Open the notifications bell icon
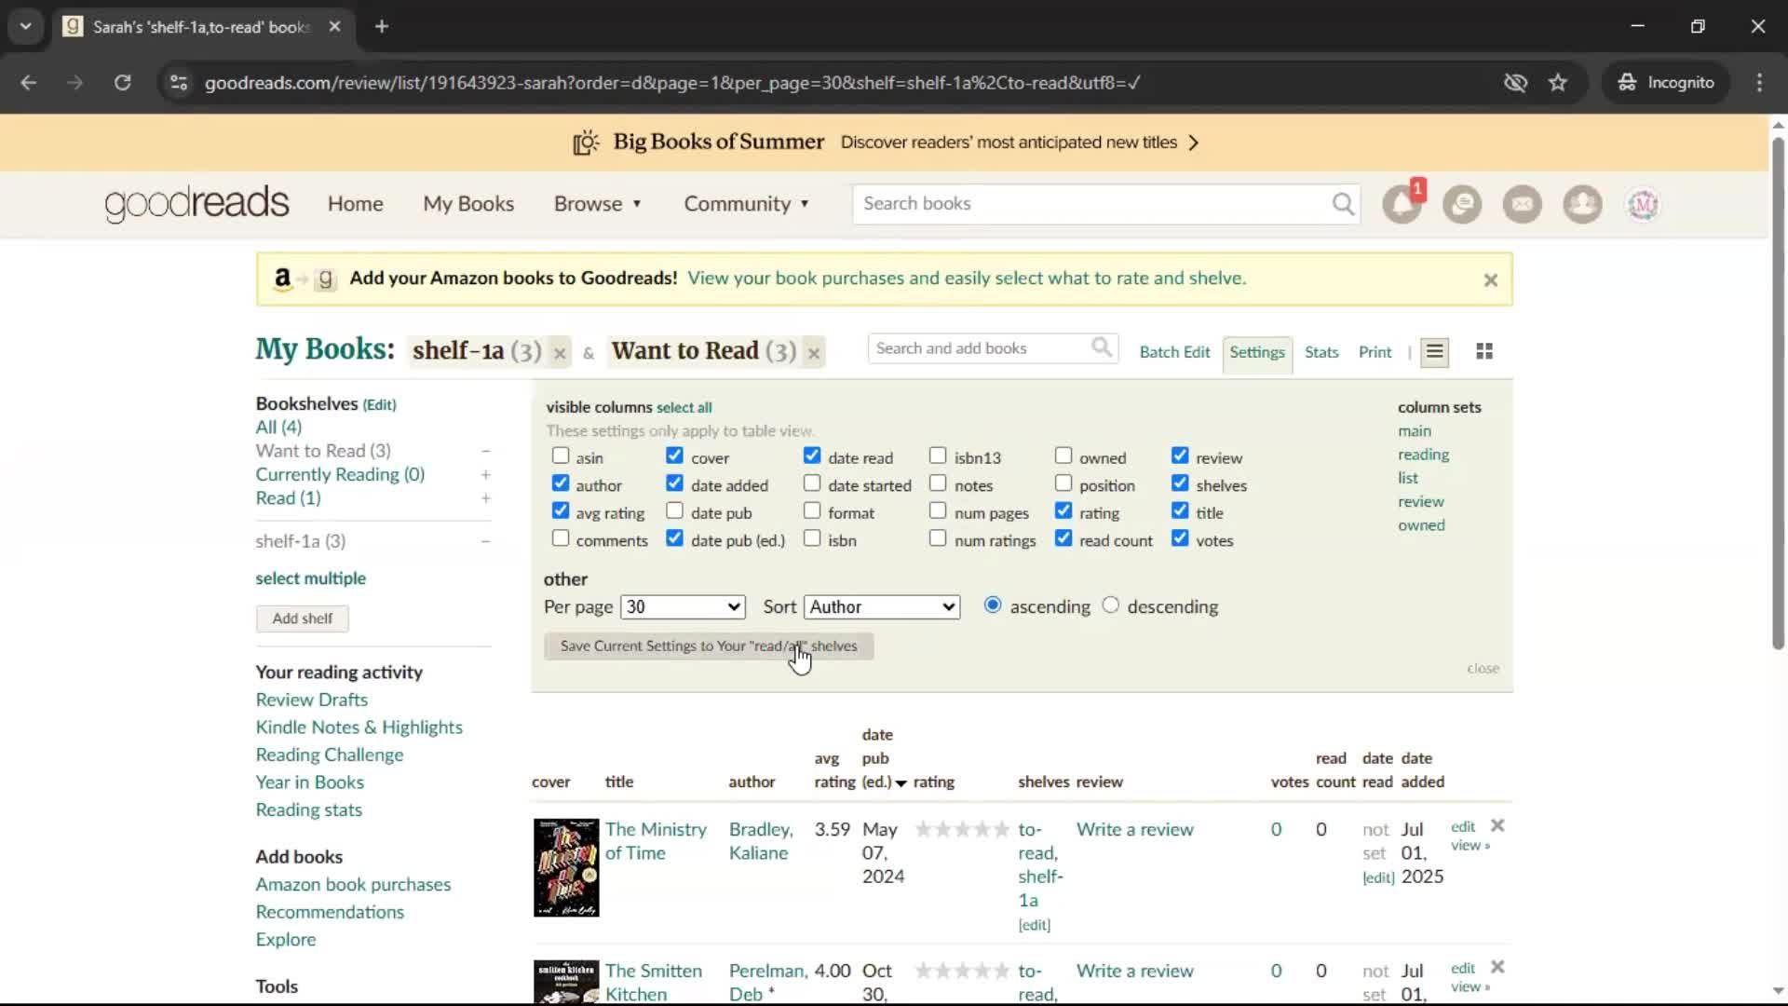 pyautogui.click(x=1402, y=204)
